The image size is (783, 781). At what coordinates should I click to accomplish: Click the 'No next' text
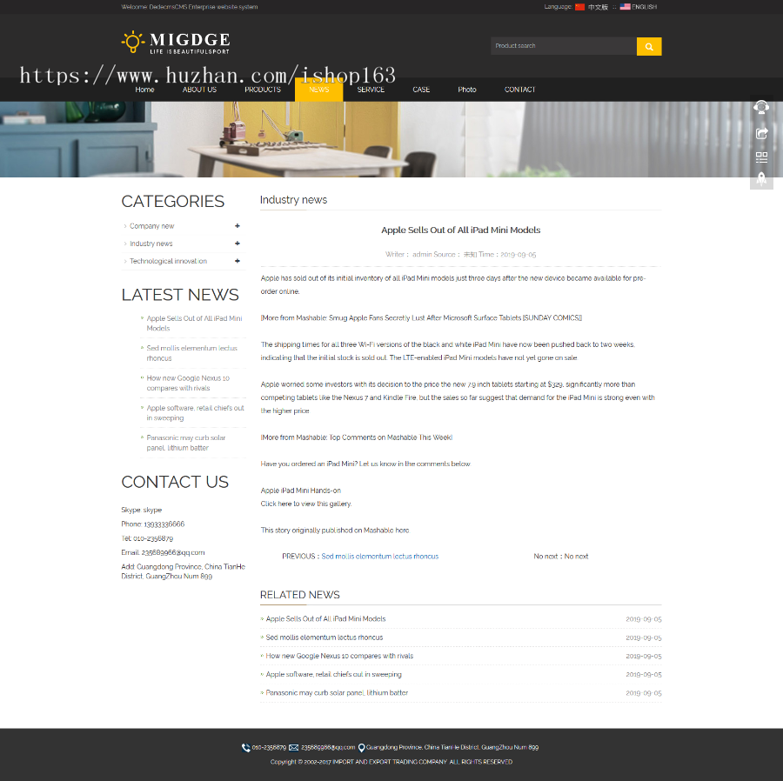561,557
